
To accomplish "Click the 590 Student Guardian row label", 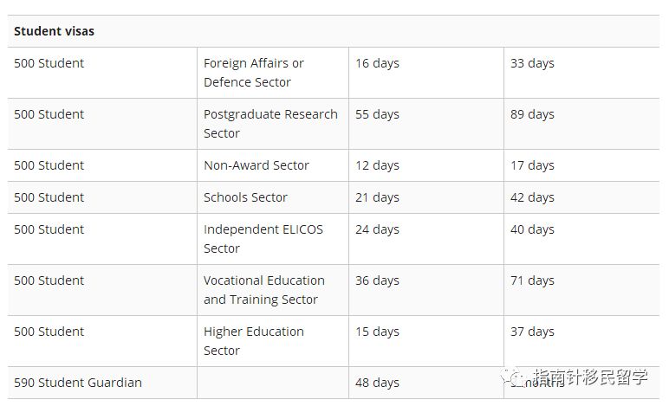I will 78,383.
